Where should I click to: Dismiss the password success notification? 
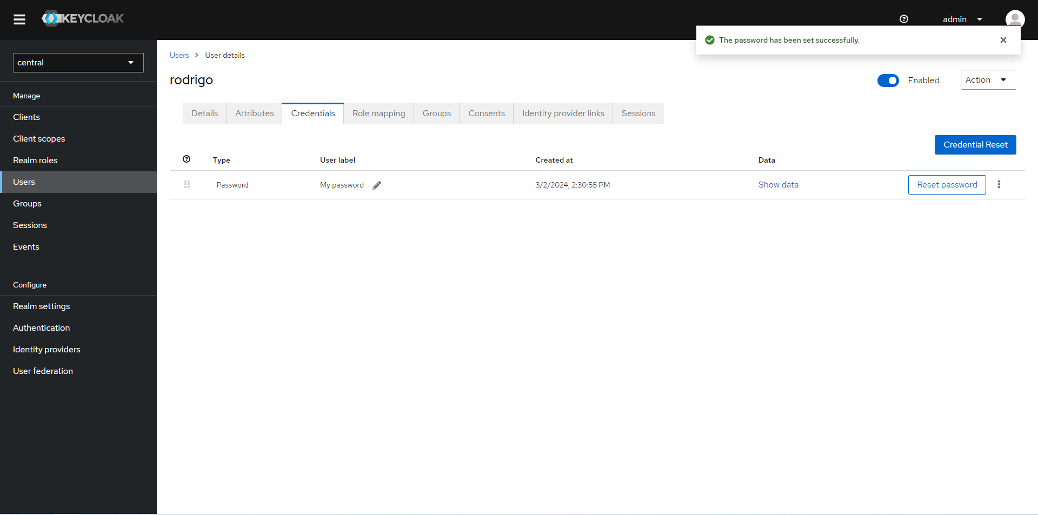pos(1003,40)
